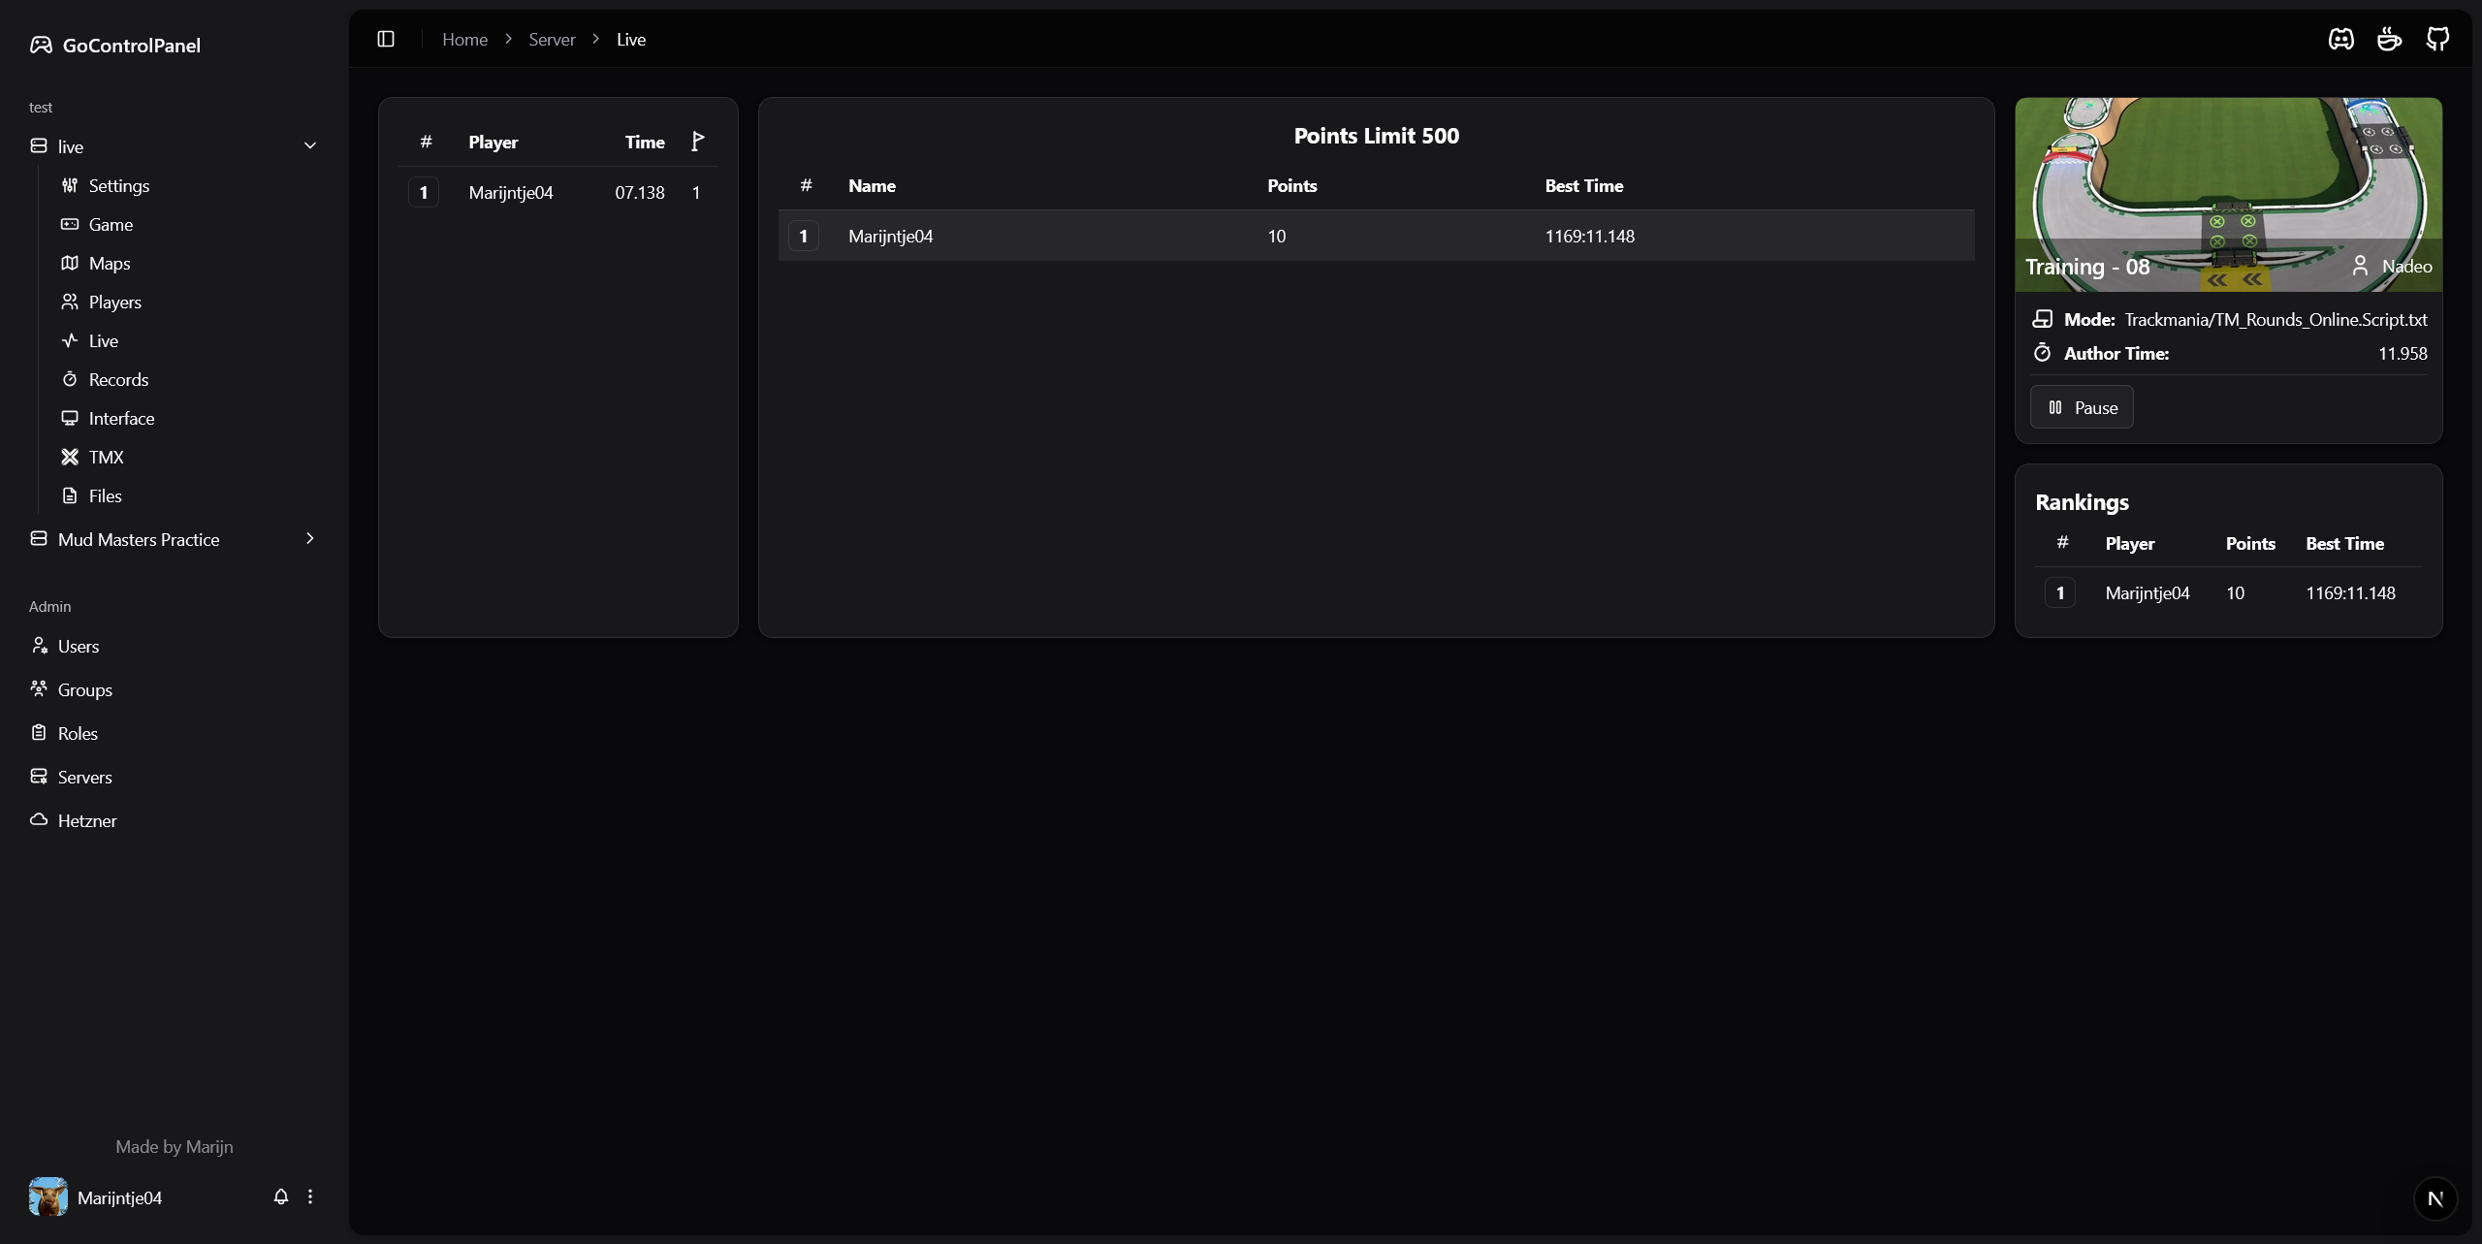Pause the current game
This screenshot has height=1244, width=2482.
[2082, 407]
